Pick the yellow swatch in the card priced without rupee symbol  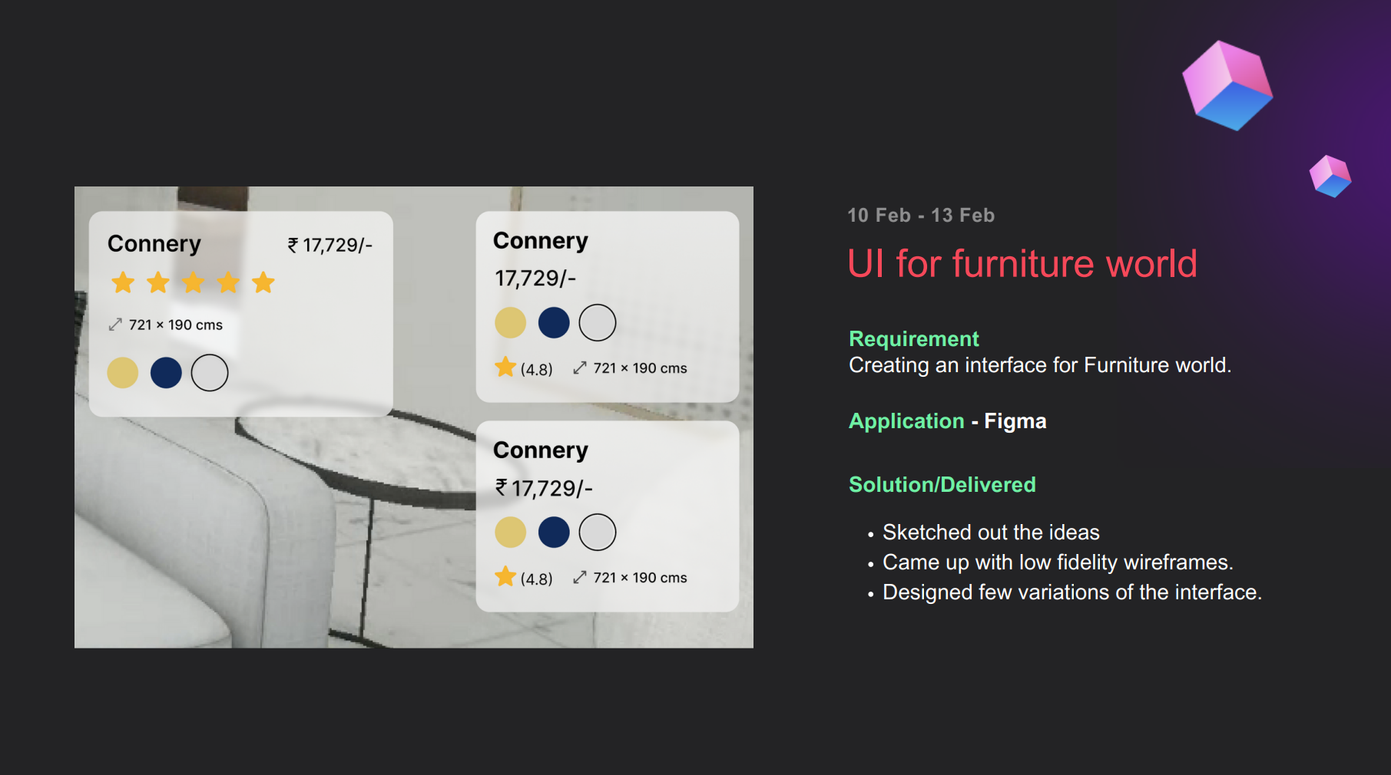pos(510,322)
